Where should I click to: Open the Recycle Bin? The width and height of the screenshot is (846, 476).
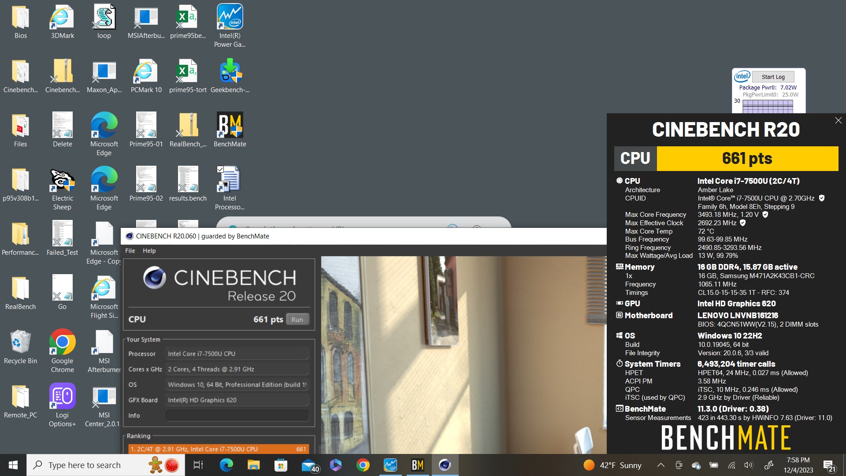pyautogui.click(x=20, y=347)
